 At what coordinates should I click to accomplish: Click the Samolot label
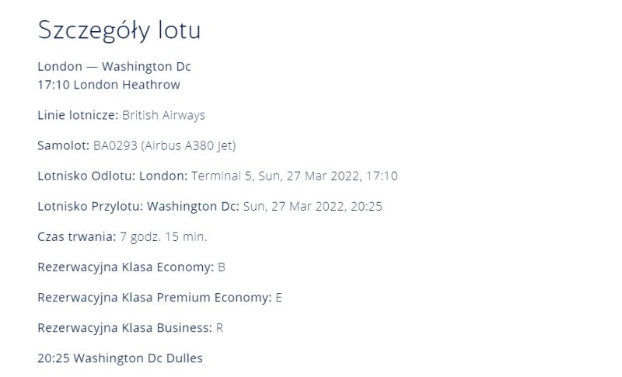click(64, 145)
